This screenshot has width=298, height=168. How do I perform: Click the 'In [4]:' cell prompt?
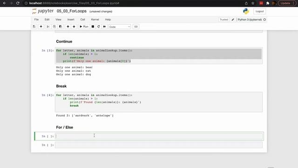[47, 95]
